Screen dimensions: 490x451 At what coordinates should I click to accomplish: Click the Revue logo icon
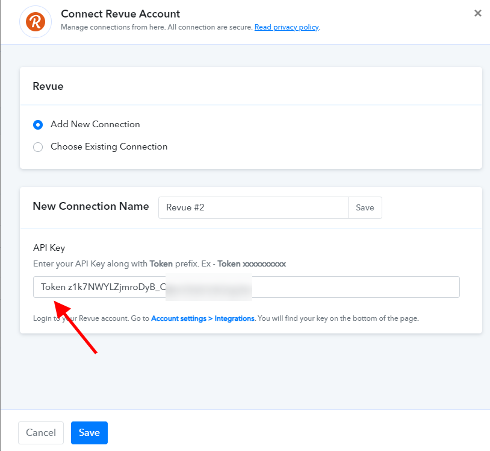[x=36, y=22]
